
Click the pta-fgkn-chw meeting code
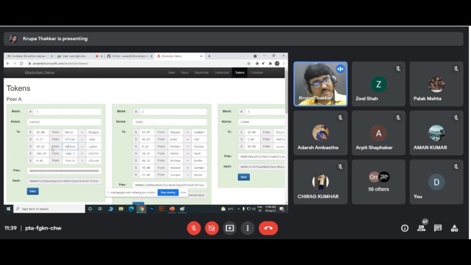pos(43,228)
